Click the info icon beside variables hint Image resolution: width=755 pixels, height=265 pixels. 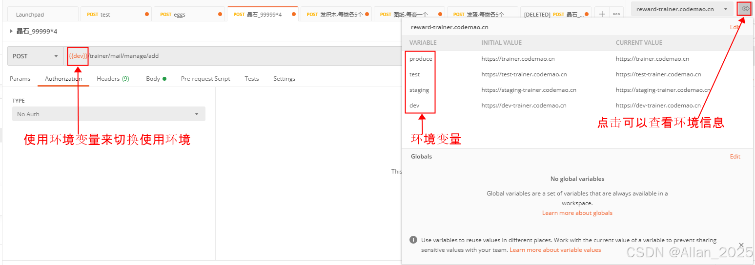point(413,240)
